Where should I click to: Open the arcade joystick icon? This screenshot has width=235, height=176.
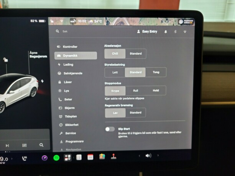(113, 156)
